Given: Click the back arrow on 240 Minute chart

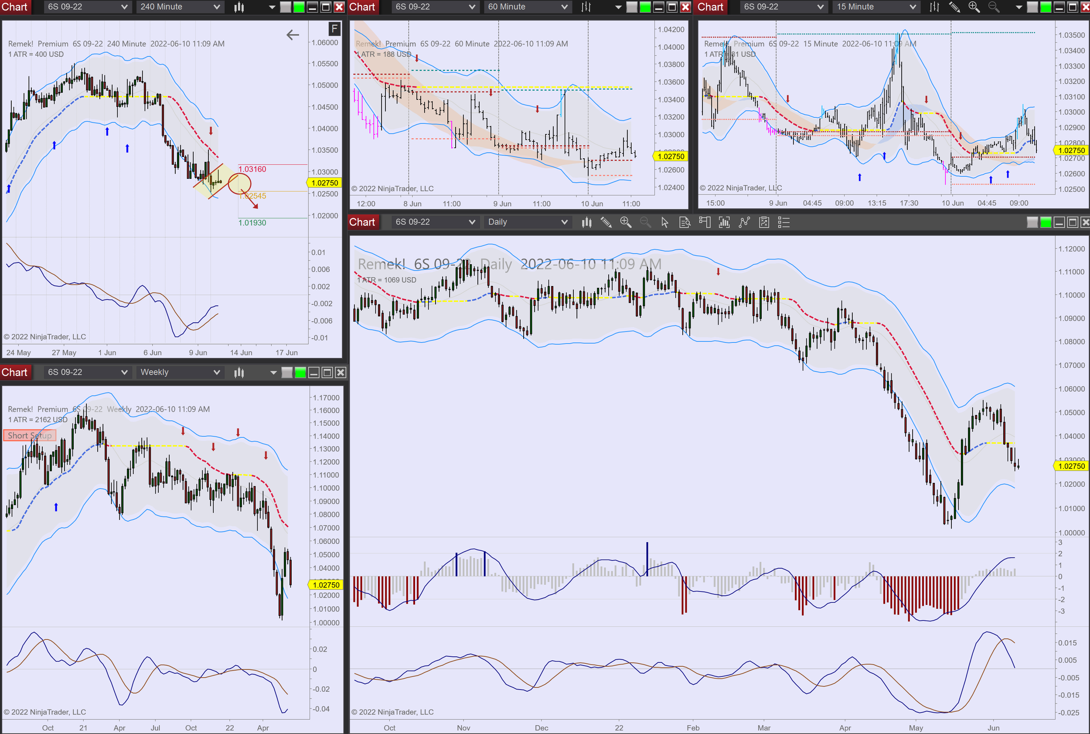Looking at the screenshot, I should pyautogui.click(x=293, y=34).
